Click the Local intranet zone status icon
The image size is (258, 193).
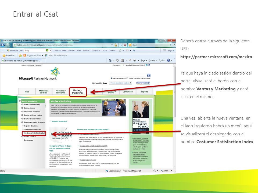[107, 171]
